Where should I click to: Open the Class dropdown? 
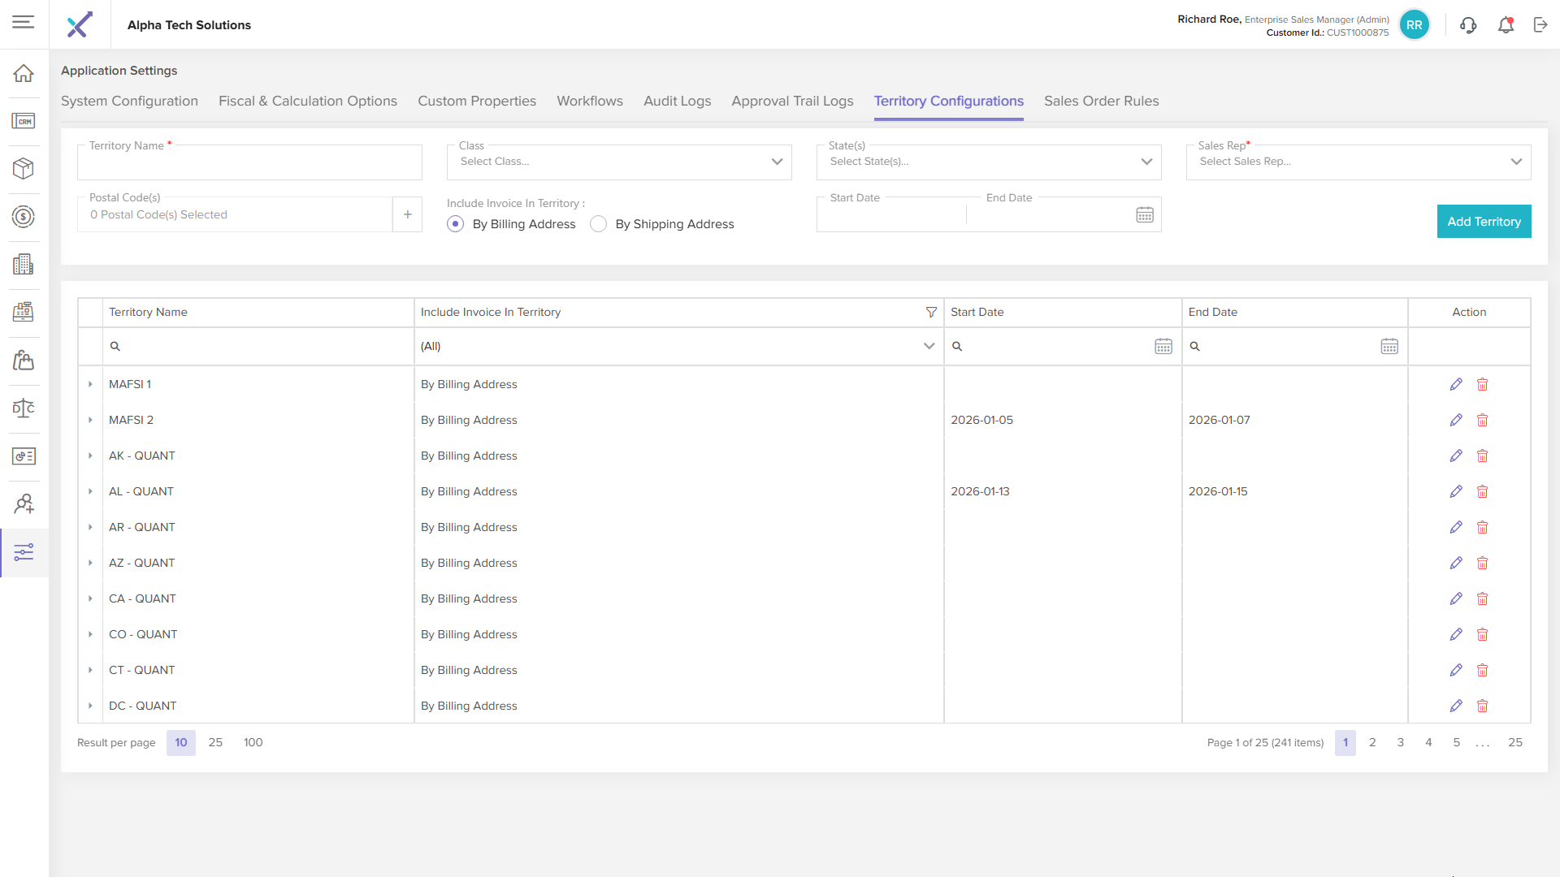618,162
